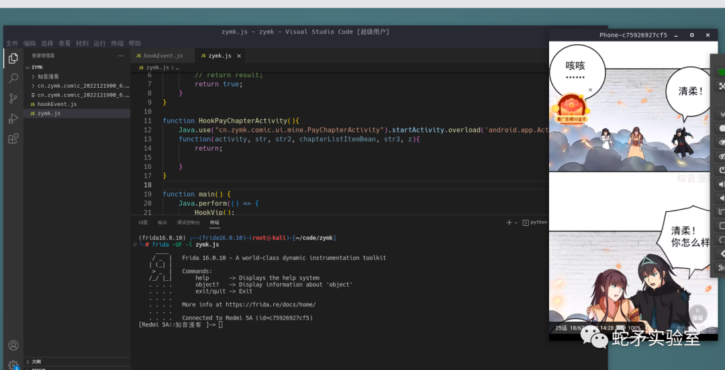Close the zymk.js editor tab

(x=239, y=56)
